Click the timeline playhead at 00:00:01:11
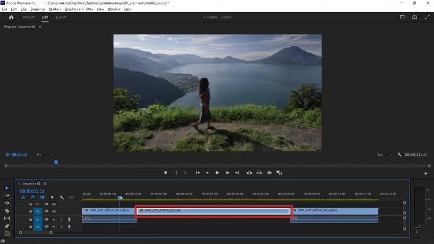 [x=119, y=198]
